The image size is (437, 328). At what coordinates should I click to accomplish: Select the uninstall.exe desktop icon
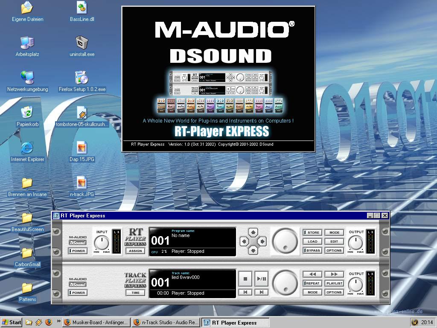point(82,47)
